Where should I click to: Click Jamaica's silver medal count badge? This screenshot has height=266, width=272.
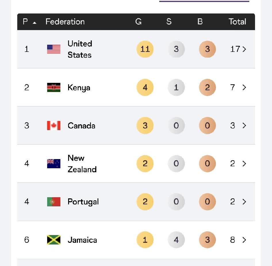tap(176, 240)
